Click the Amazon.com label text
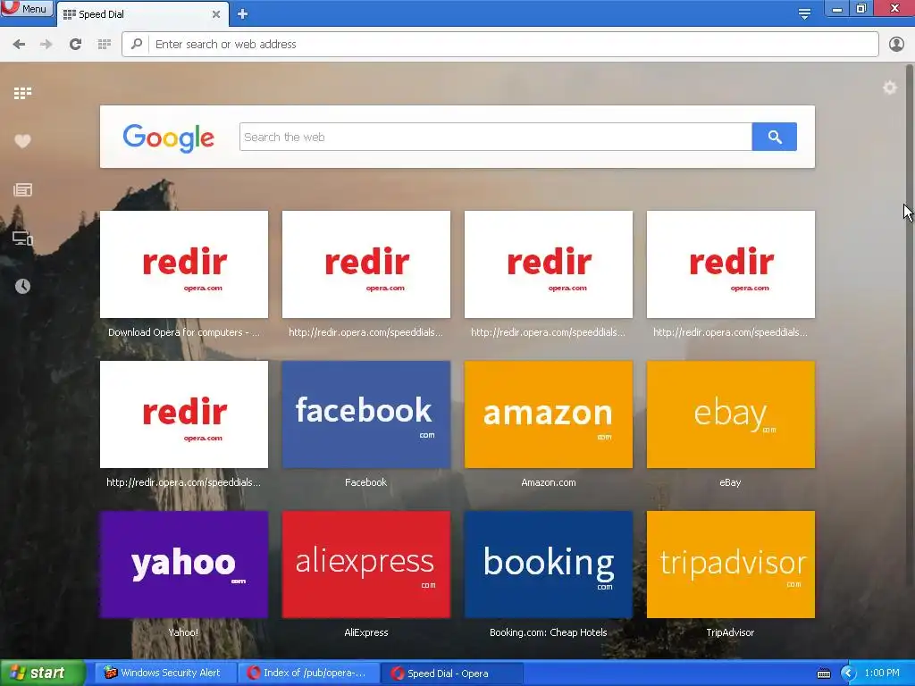This screenshot has width=915, height=686. 548,482
